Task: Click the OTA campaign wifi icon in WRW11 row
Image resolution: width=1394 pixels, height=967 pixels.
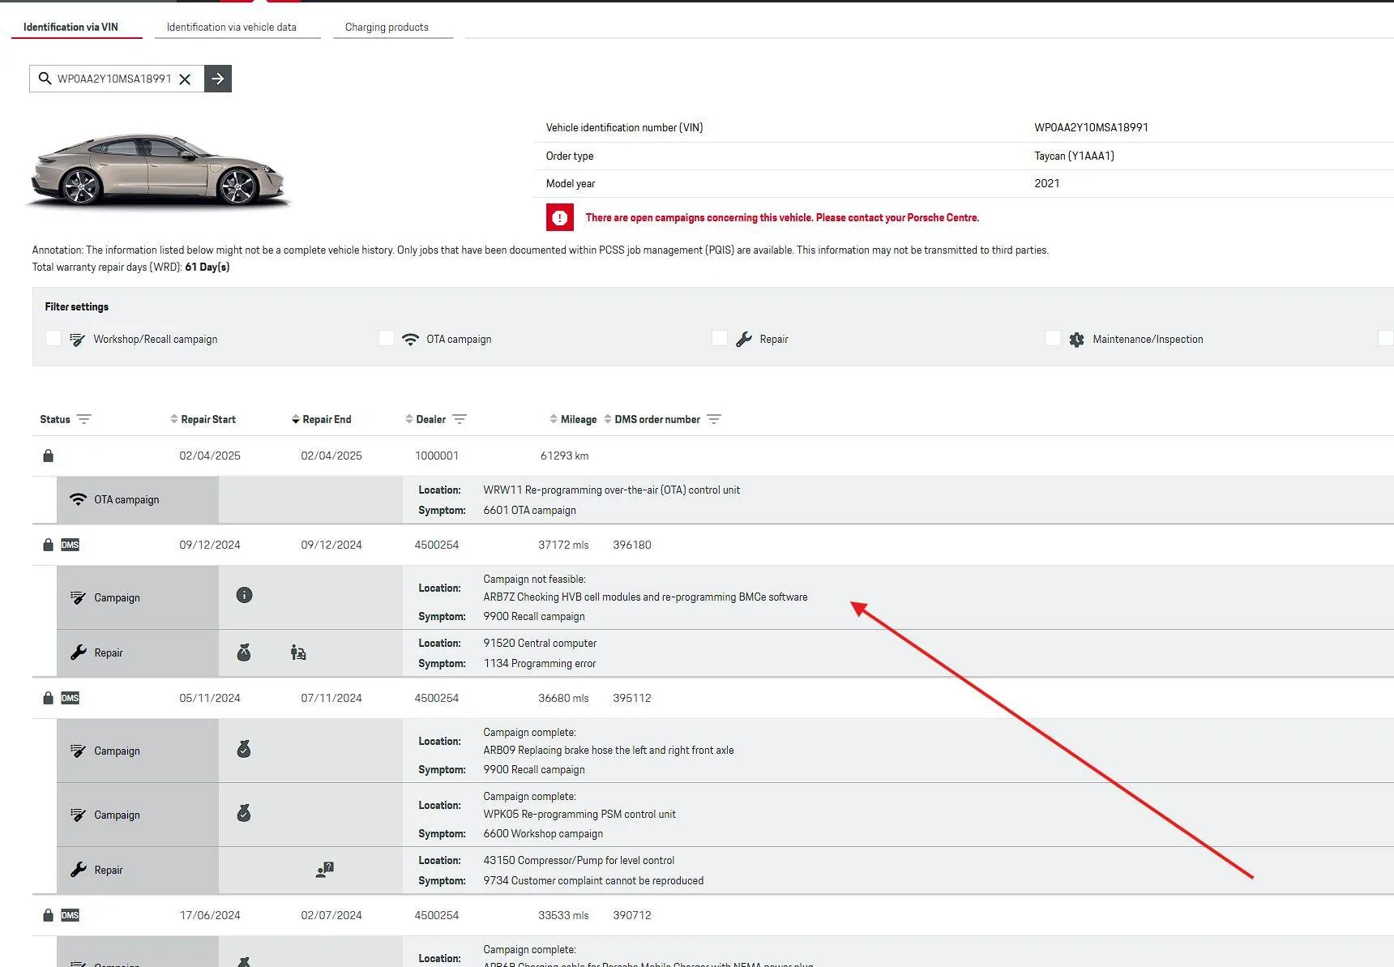Action: (x=78, y=499)
